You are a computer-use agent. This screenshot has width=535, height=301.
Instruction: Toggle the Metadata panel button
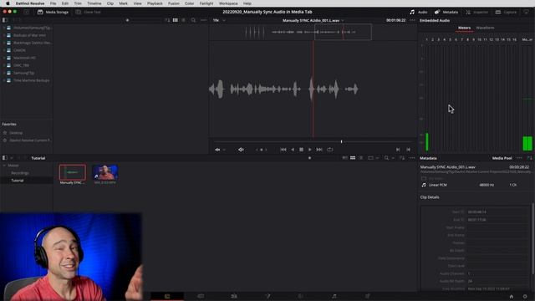click(446, 12)
